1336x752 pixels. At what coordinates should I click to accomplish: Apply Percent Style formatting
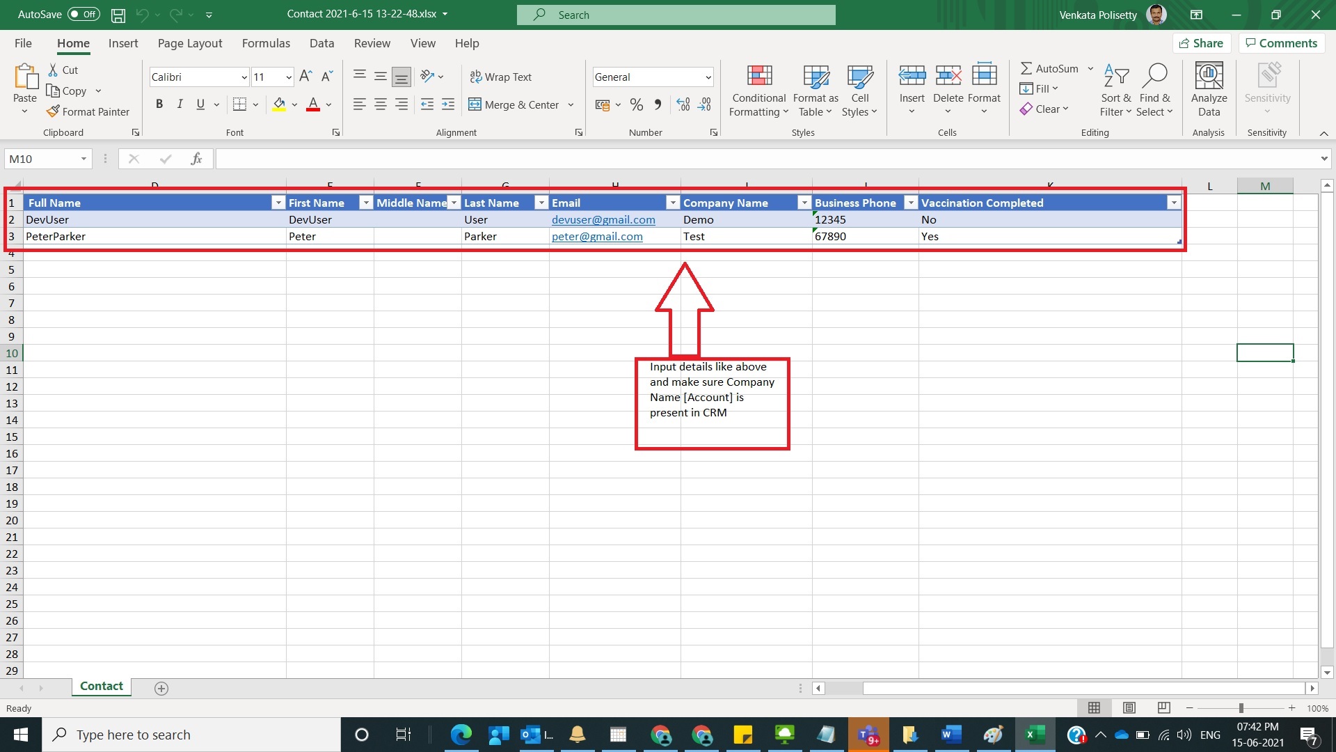[x=636, y=104]
